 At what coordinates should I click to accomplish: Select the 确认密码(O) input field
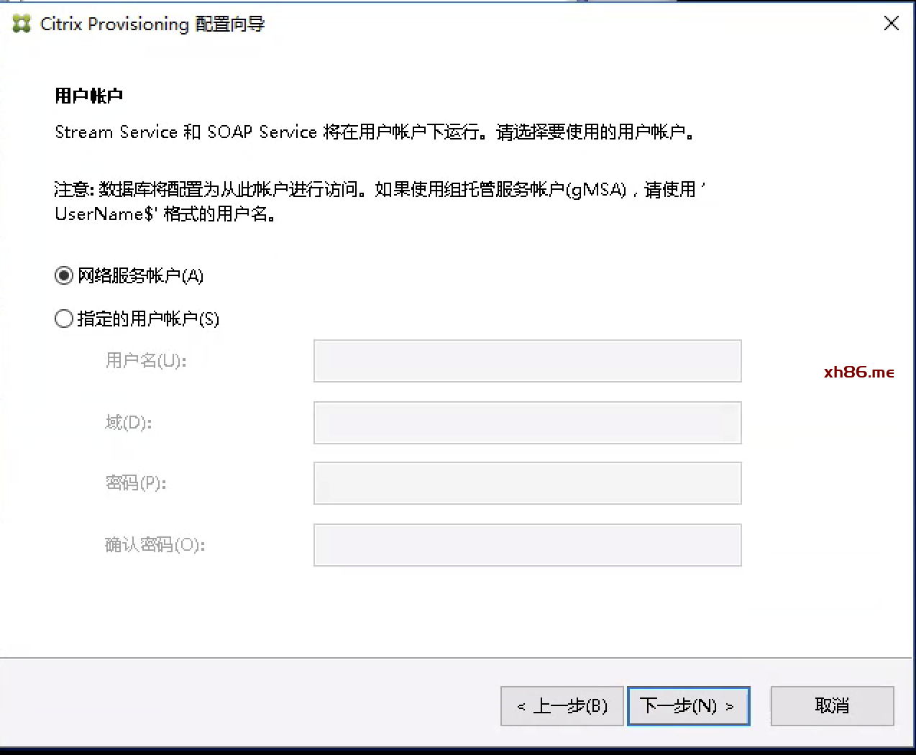point(527,545)
